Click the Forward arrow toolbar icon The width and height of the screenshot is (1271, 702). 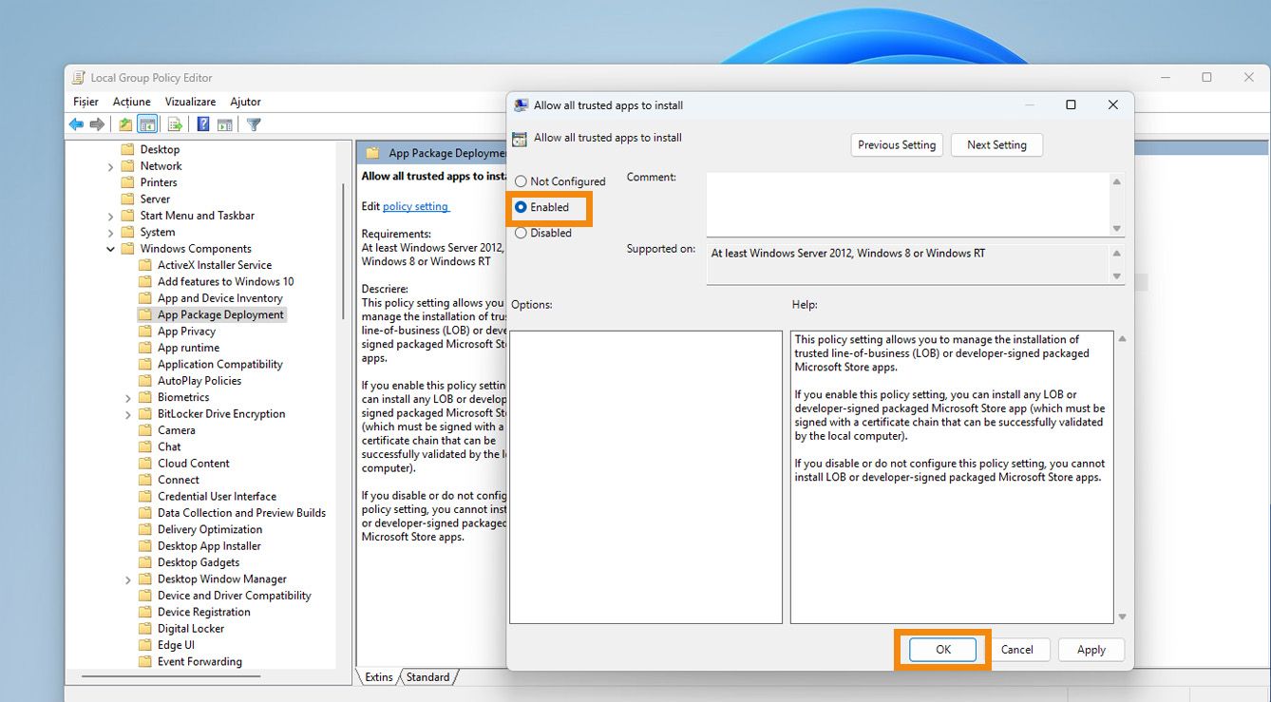click(97, 124)
